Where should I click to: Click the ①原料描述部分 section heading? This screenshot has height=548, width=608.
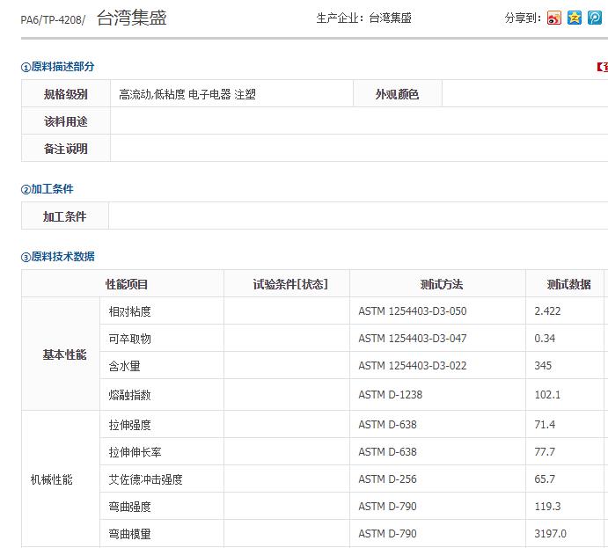(57, 67)
